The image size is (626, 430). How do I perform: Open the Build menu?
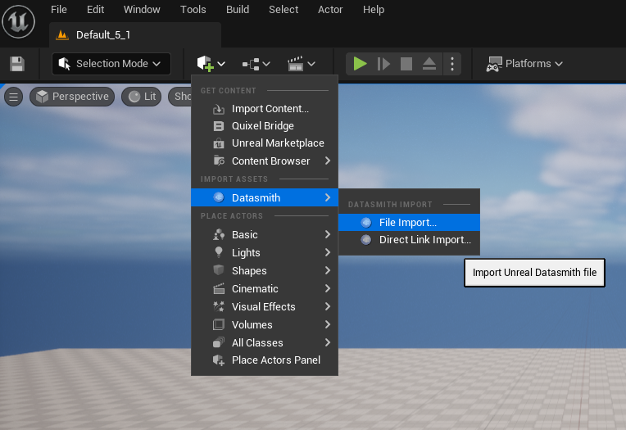tap(238, 10)
